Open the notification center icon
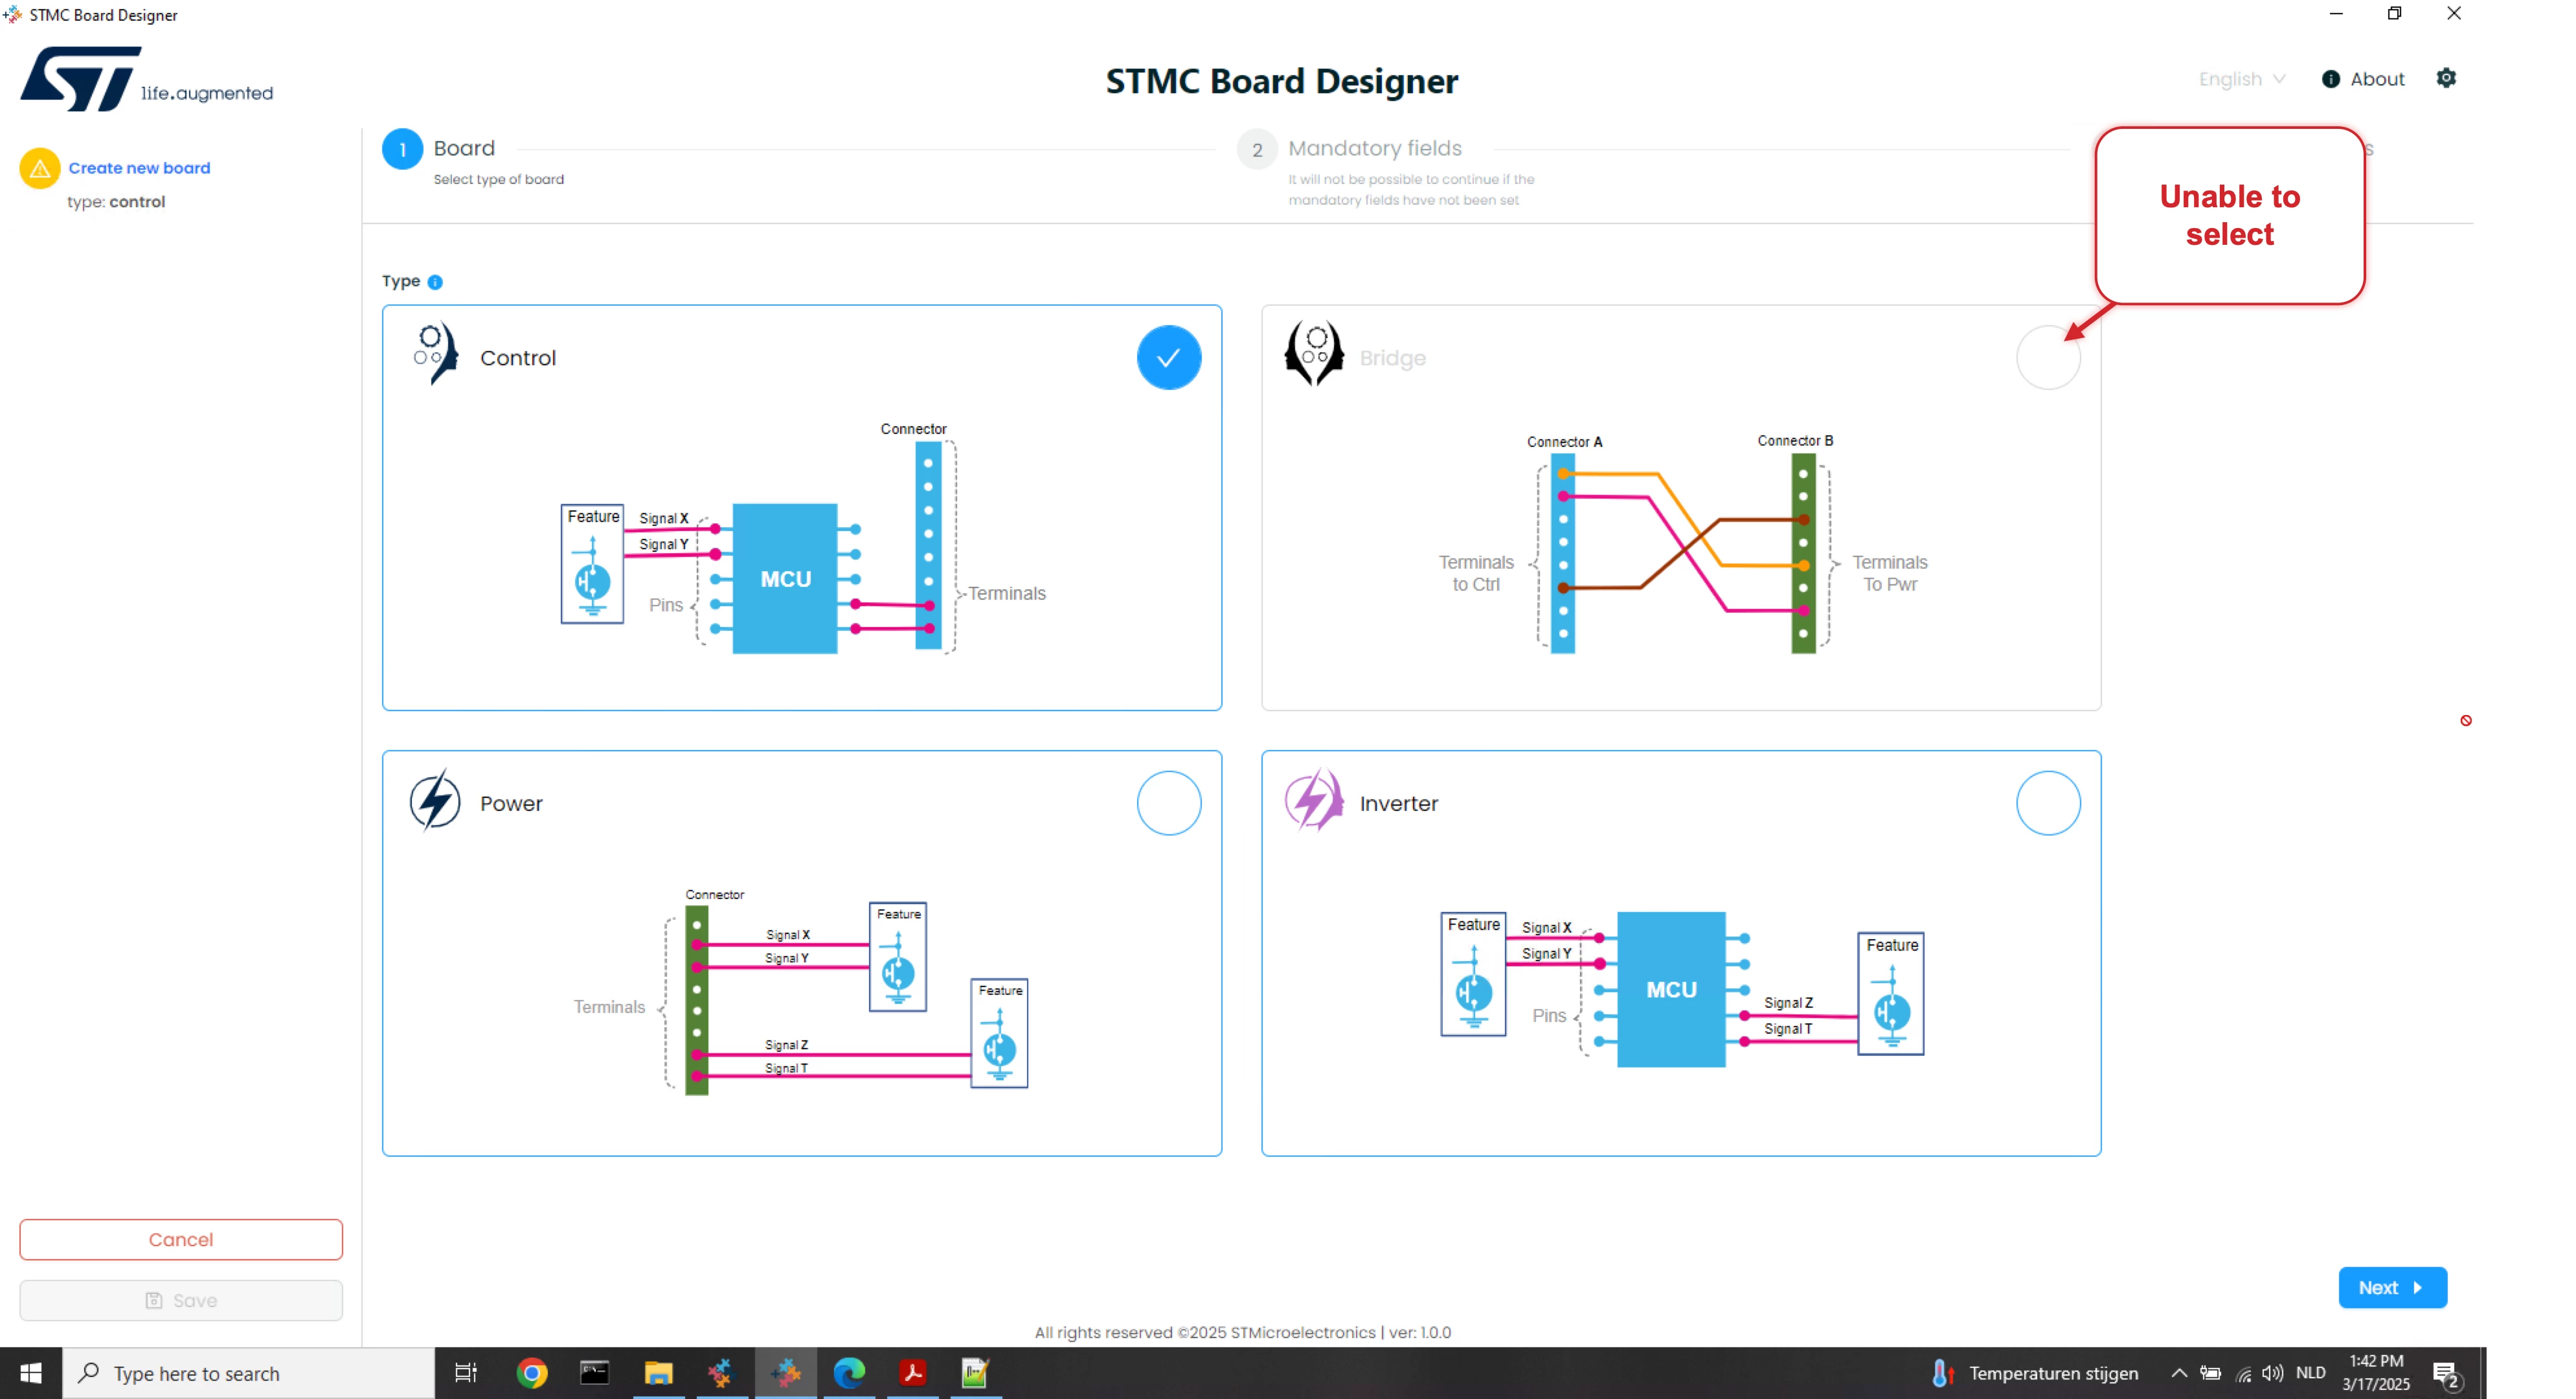Screen dimensions: 2576x1399 coord(2446,1374)
